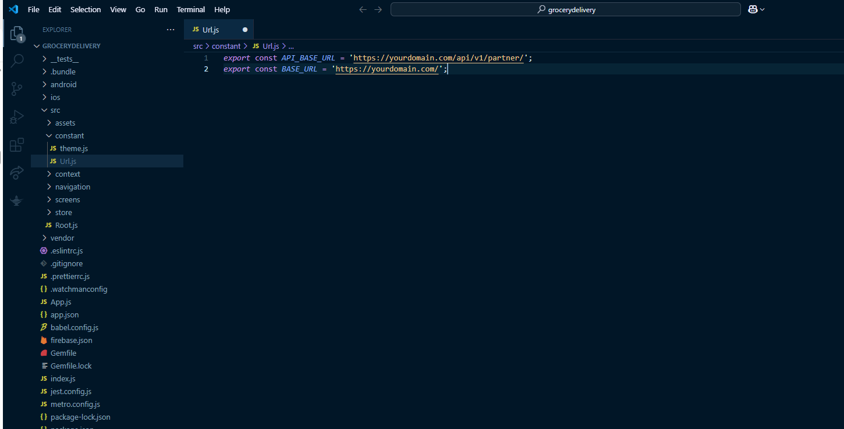Image resolution: width=844 pixels, height=429 pixels.
Task: Open the Go menu
Action: pos(140,9)
